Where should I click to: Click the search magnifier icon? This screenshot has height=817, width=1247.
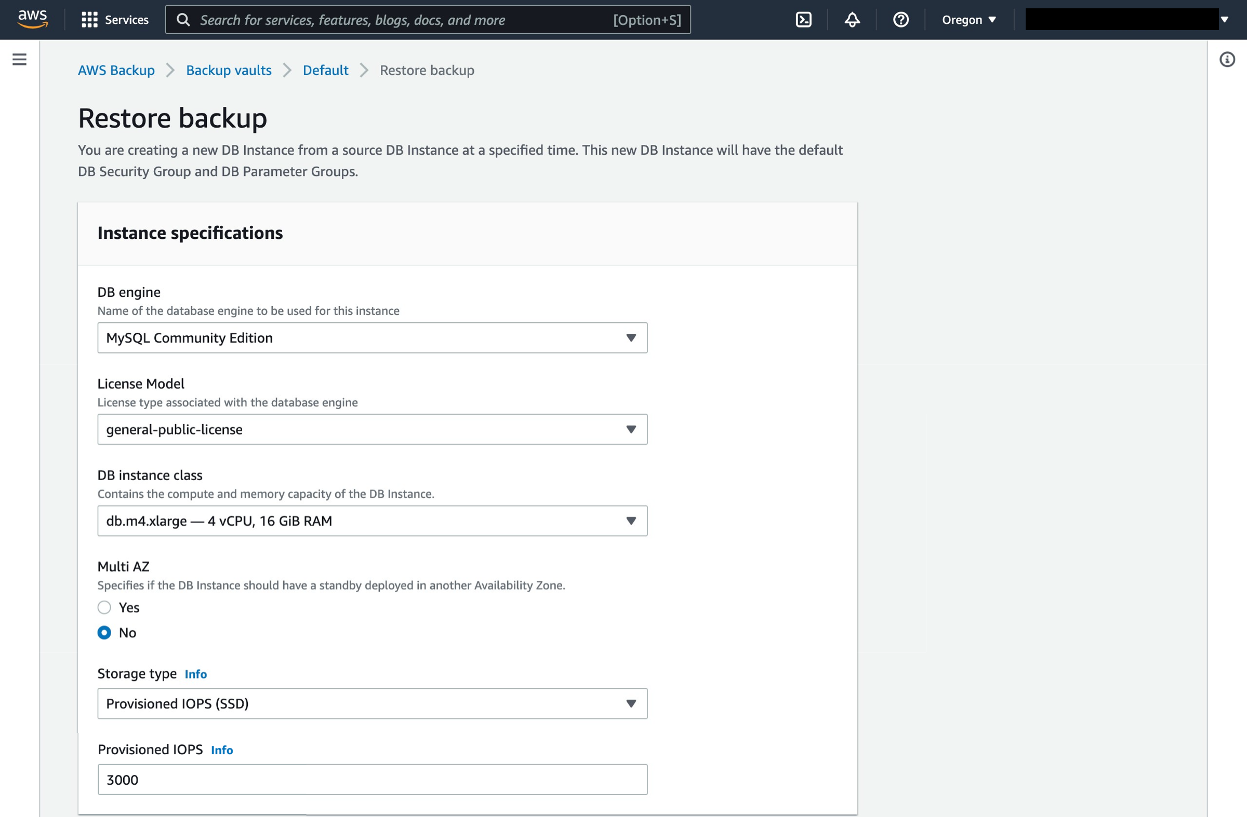click(x=183, y=20)
